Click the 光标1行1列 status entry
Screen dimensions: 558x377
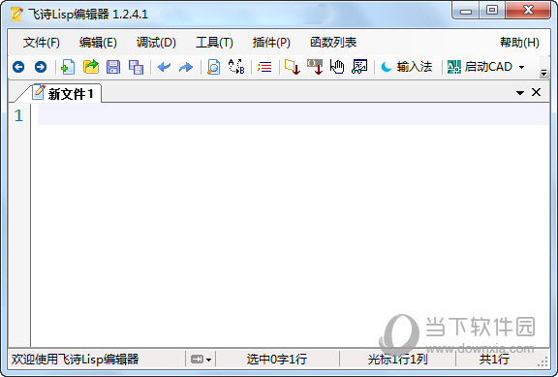[397, 360]
